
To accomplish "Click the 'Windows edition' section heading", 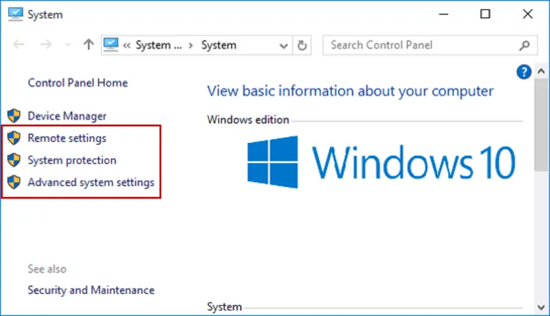I will [248, 120].
